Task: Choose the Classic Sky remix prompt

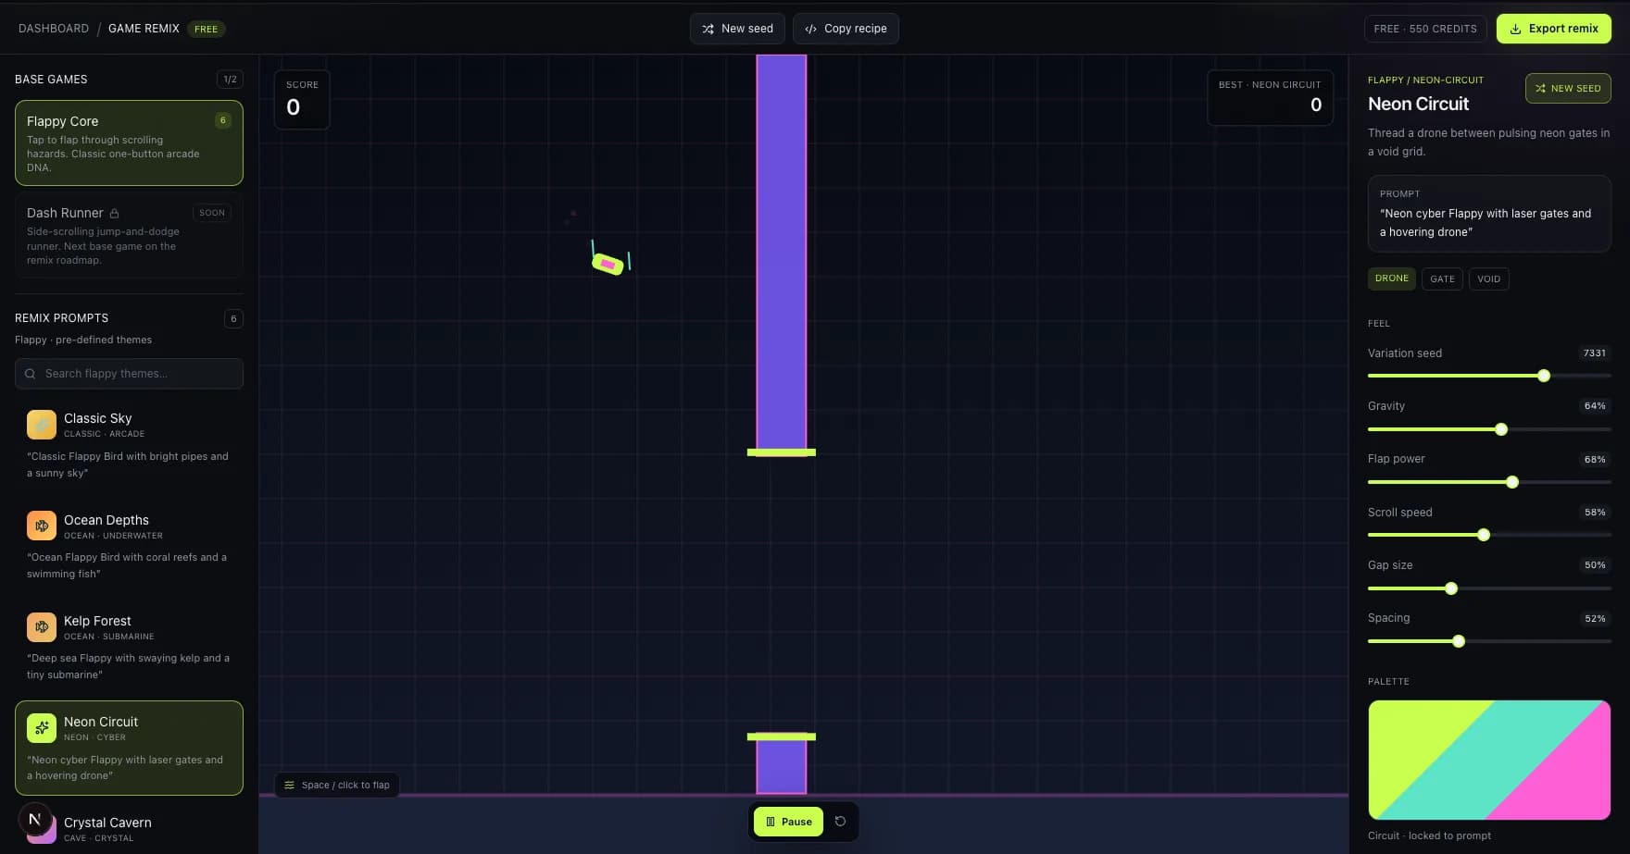Action: (129, 444)
